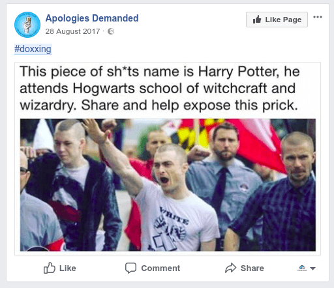The height and width of the screenshot is (288, 334).
Task: Click the public globe privacy icon
Action: tap(111, 31)
